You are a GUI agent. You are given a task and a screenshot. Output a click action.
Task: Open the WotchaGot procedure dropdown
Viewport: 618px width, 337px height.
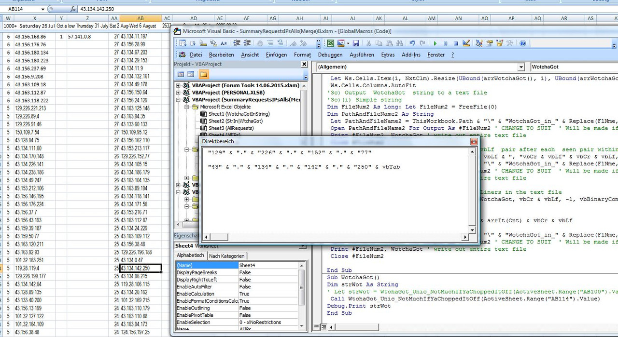[574, 67]
